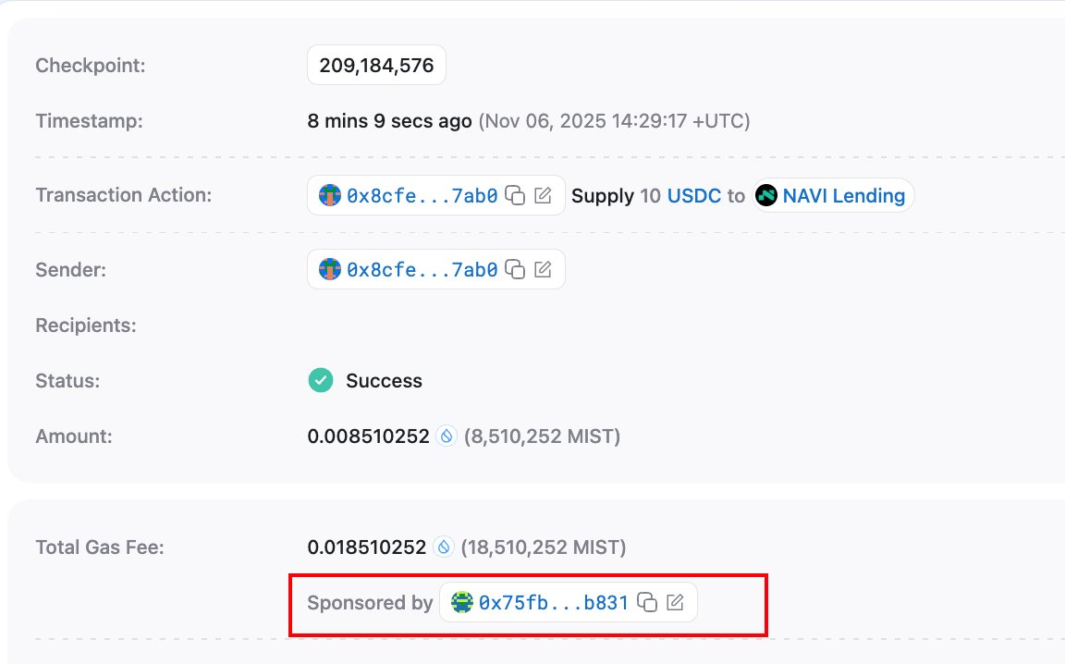The image size is (1065, 664).
Task: Copy the Sender address 0x8cfe...7ab0
Action: (x=516, y=270)
